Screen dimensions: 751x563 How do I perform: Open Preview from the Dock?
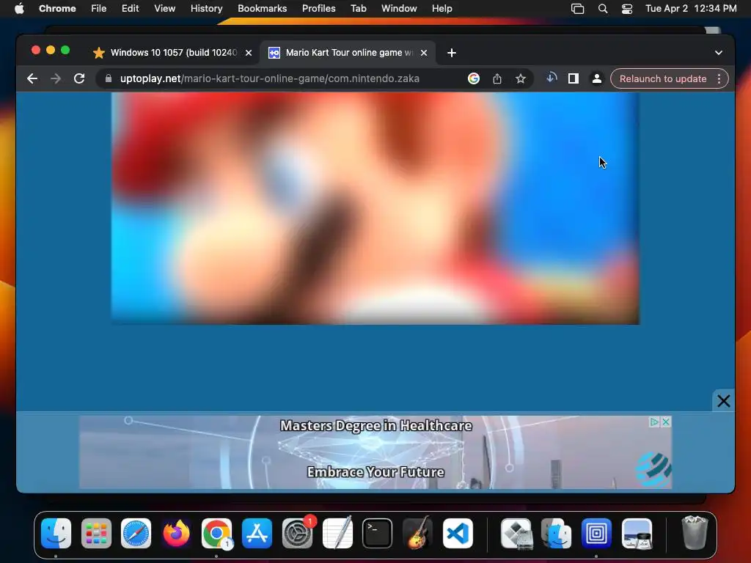(x=637, y=533)
